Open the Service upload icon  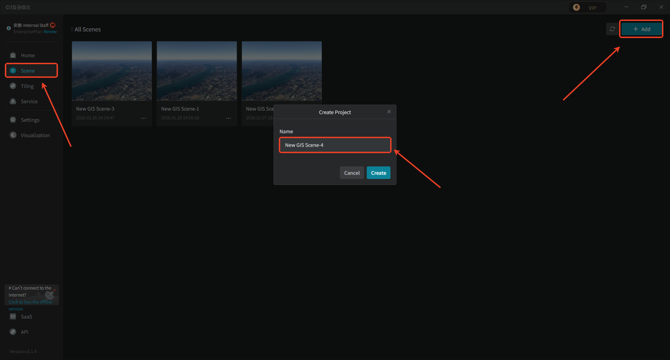coord(13,102)
